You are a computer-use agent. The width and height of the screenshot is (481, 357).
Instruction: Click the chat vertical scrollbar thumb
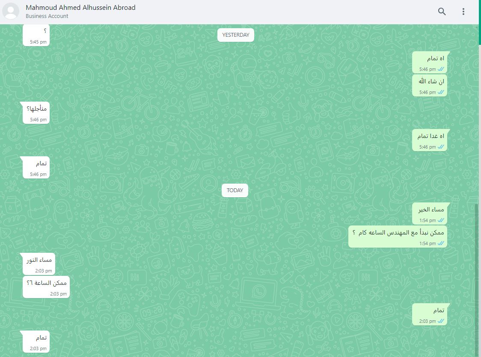click(x=476, y=280)
